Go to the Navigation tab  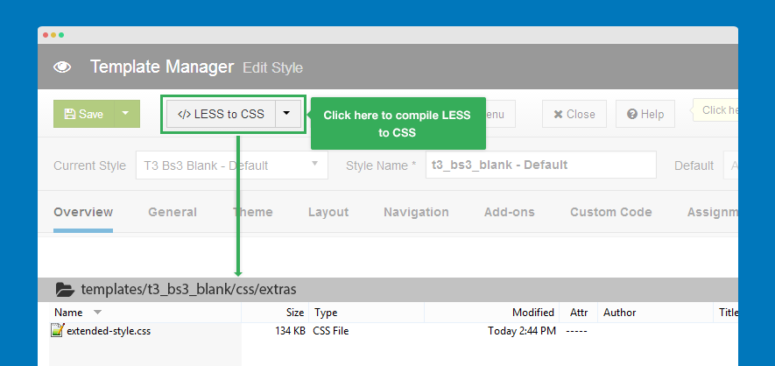(416, 212)
